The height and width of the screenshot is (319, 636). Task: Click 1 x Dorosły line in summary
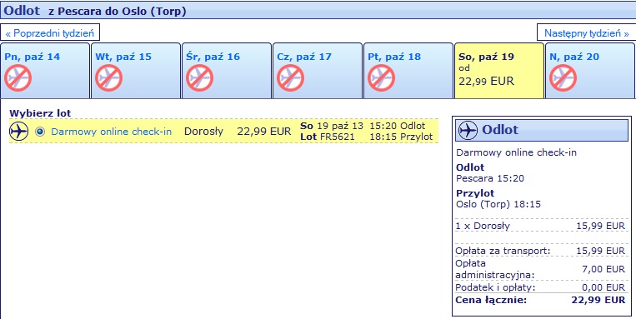pyautogui.click(x=541, y=227)
